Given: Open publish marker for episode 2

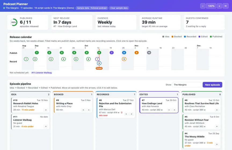Looking at the screenshot, I should [49, 52].
